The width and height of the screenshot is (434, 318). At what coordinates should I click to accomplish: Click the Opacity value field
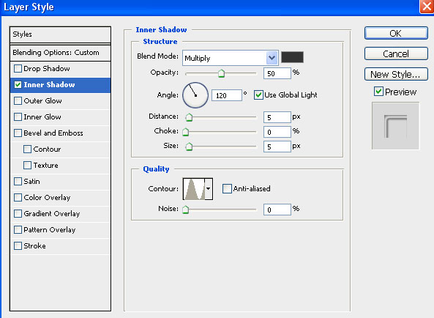click(277, 73)
